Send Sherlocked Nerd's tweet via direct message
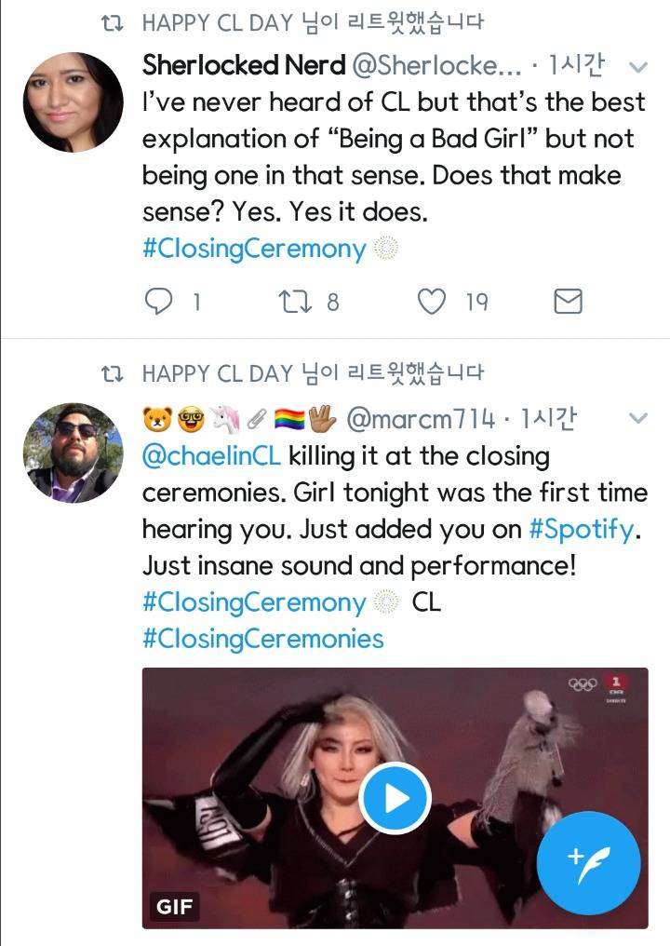 coord(568,302)
